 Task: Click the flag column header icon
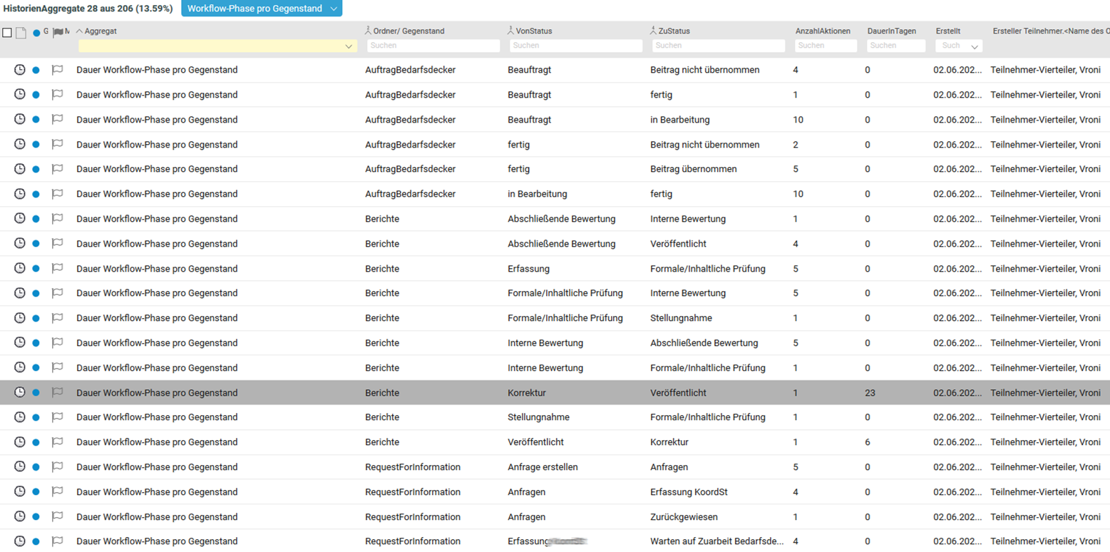(58, 32)
